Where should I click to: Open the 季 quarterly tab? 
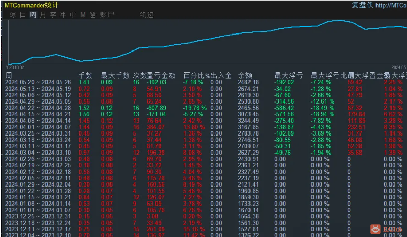(53, 15)
